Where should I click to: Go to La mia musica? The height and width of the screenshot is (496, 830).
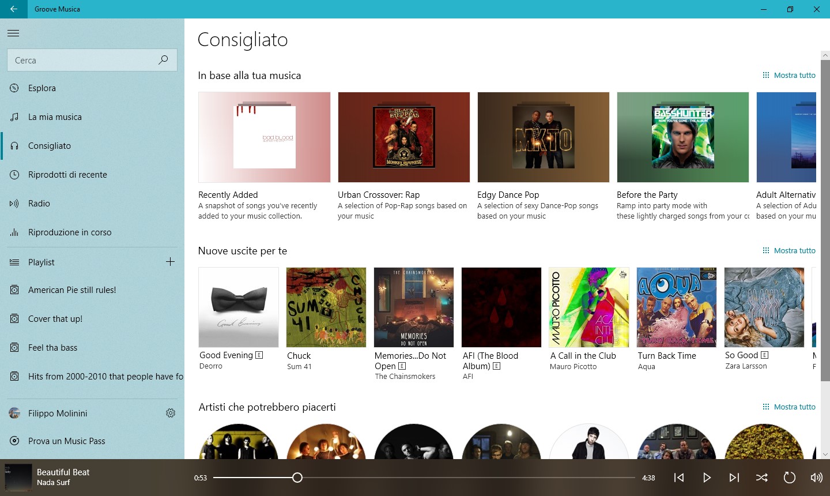(x=92, y=117)
